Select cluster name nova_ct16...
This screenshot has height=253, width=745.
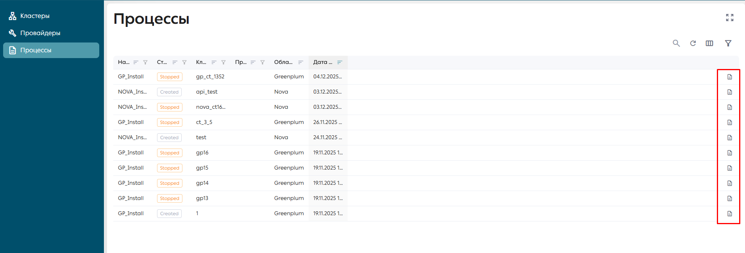(211, 107)
